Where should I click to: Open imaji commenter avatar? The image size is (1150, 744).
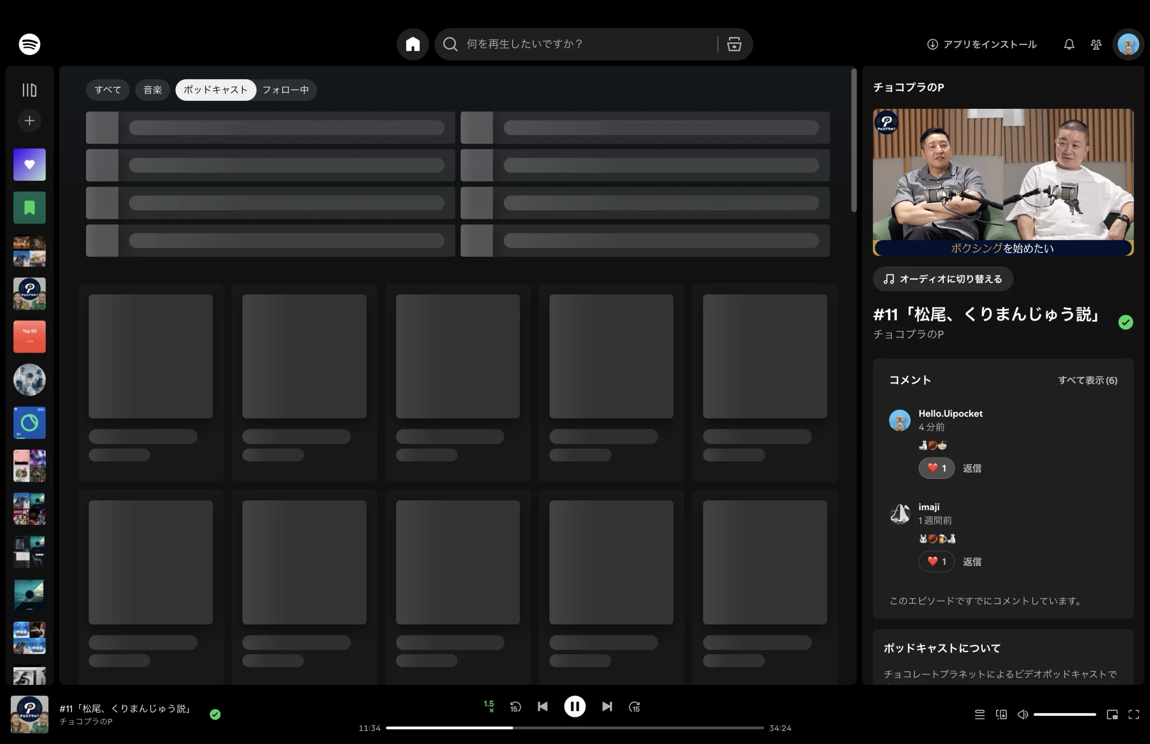tap(899, 513)
